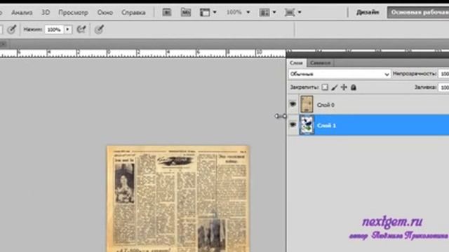Viewport: 449px width, 252px height.
Task: Toggle lock image pixels brush icon
Action: coord(334,87)
